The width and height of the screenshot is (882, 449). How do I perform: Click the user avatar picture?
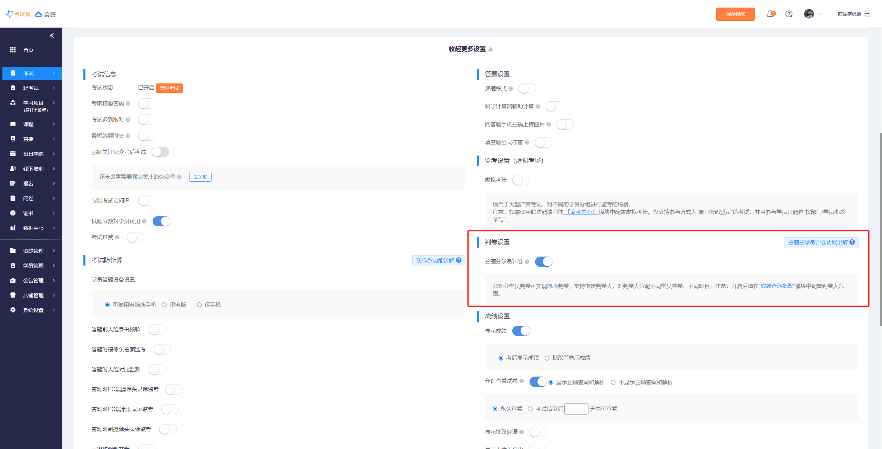pos(809,14)
